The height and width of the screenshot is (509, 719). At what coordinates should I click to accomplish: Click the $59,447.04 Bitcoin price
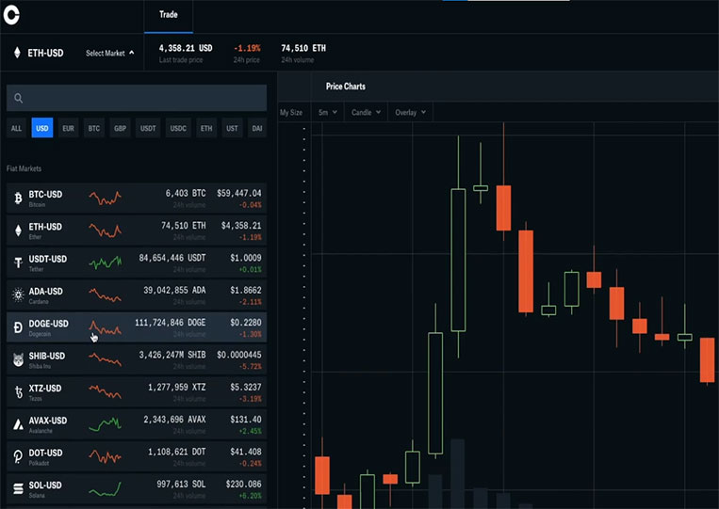coord(239,193)
